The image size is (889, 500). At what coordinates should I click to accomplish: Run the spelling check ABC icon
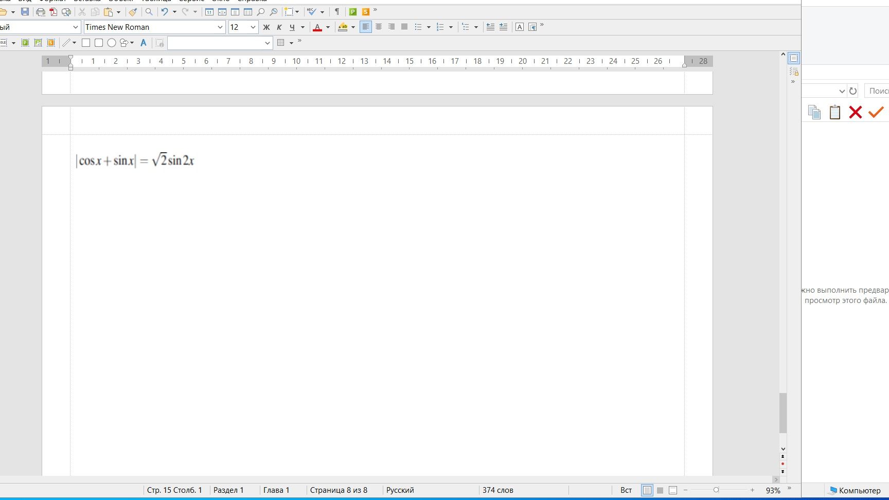pos(311,12)
